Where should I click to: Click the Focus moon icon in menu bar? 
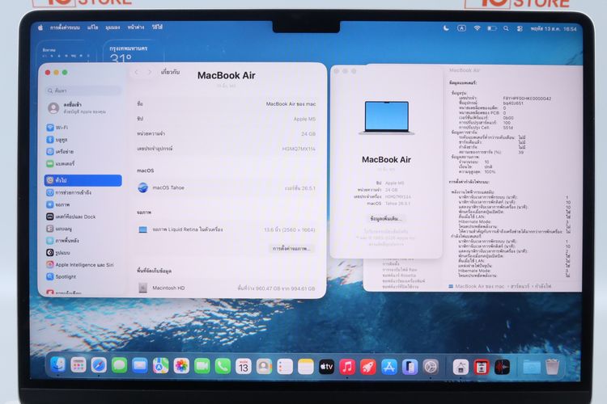point(446,28)
